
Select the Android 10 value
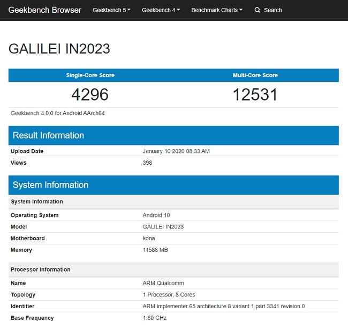[156, 215]
